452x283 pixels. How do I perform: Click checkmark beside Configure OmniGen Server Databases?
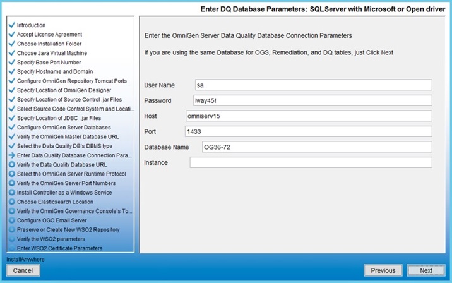(x=12, y=127)
